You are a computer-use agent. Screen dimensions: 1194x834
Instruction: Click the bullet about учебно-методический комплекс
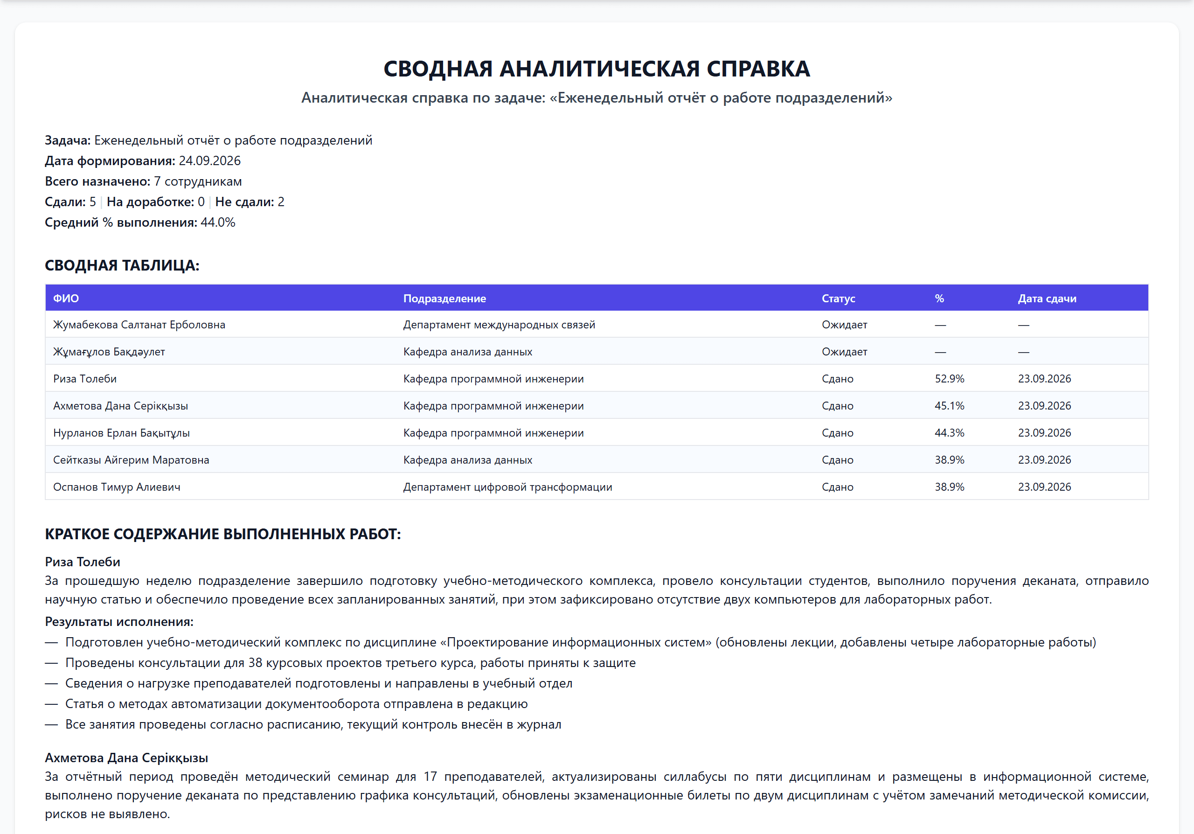pyautogui.click(x=570, y=642)
